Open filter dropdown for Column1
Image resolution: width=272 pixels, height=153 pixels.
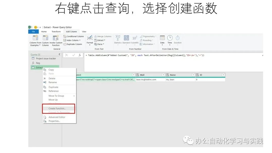133,75
